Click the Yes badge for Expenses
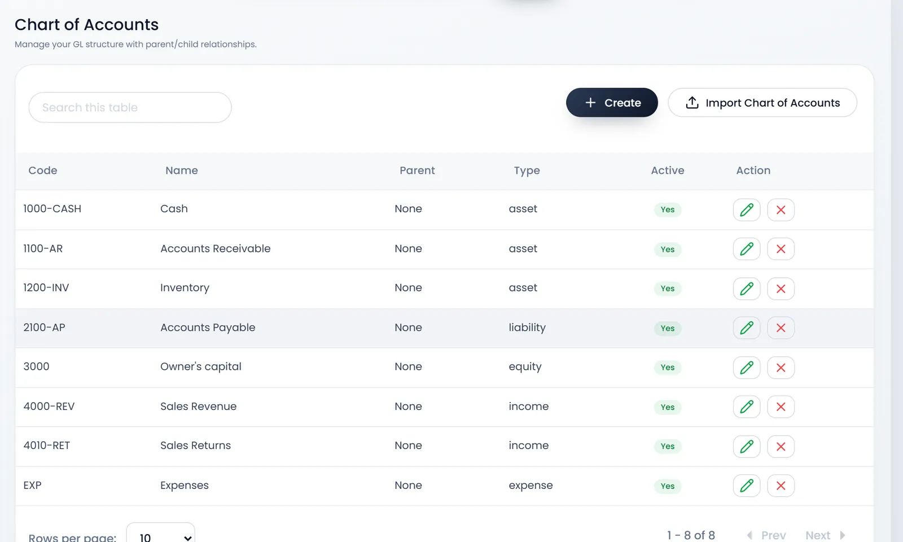 (x=668, y=486)
